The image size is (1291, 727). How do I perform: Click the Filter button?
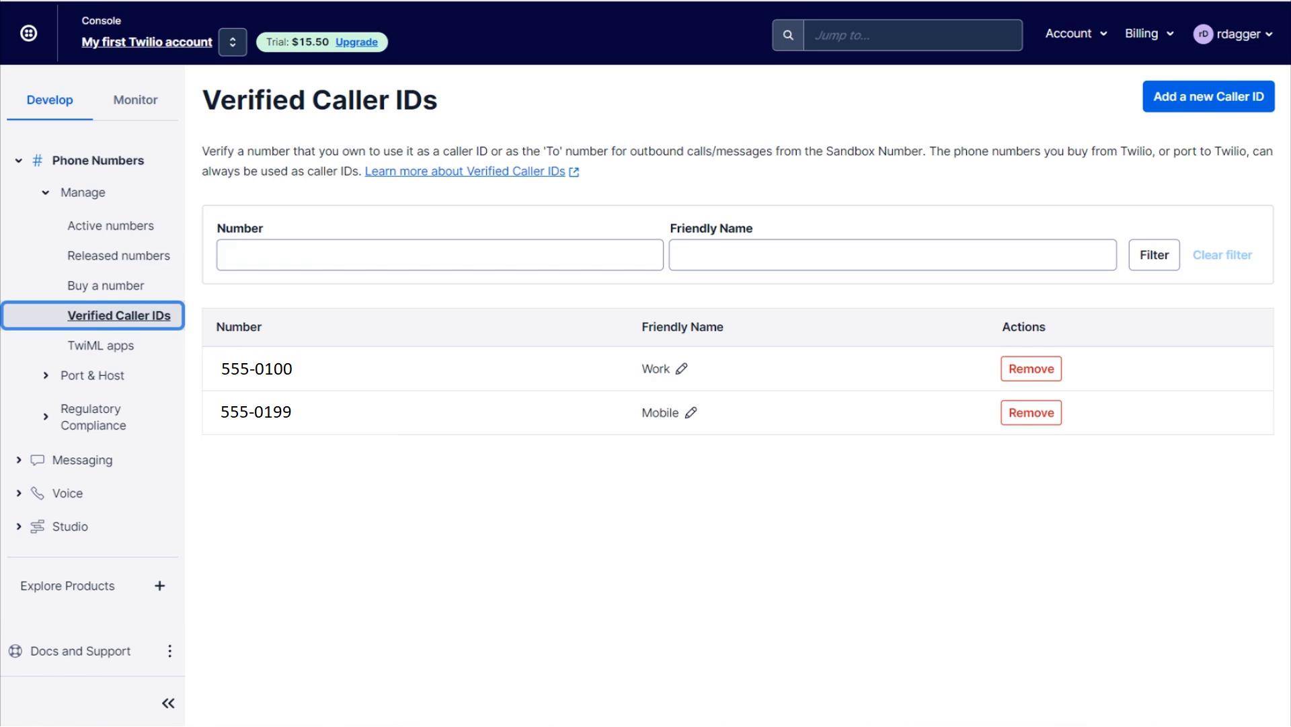[x=1154, y=255]
